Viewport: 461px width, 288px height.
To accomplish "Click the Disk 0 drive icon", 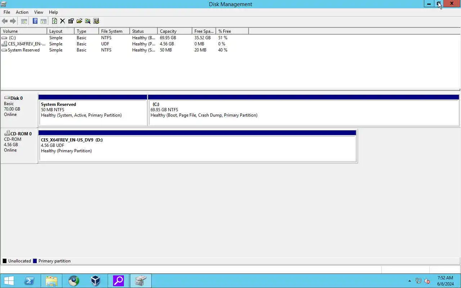I will pos(7,98).
